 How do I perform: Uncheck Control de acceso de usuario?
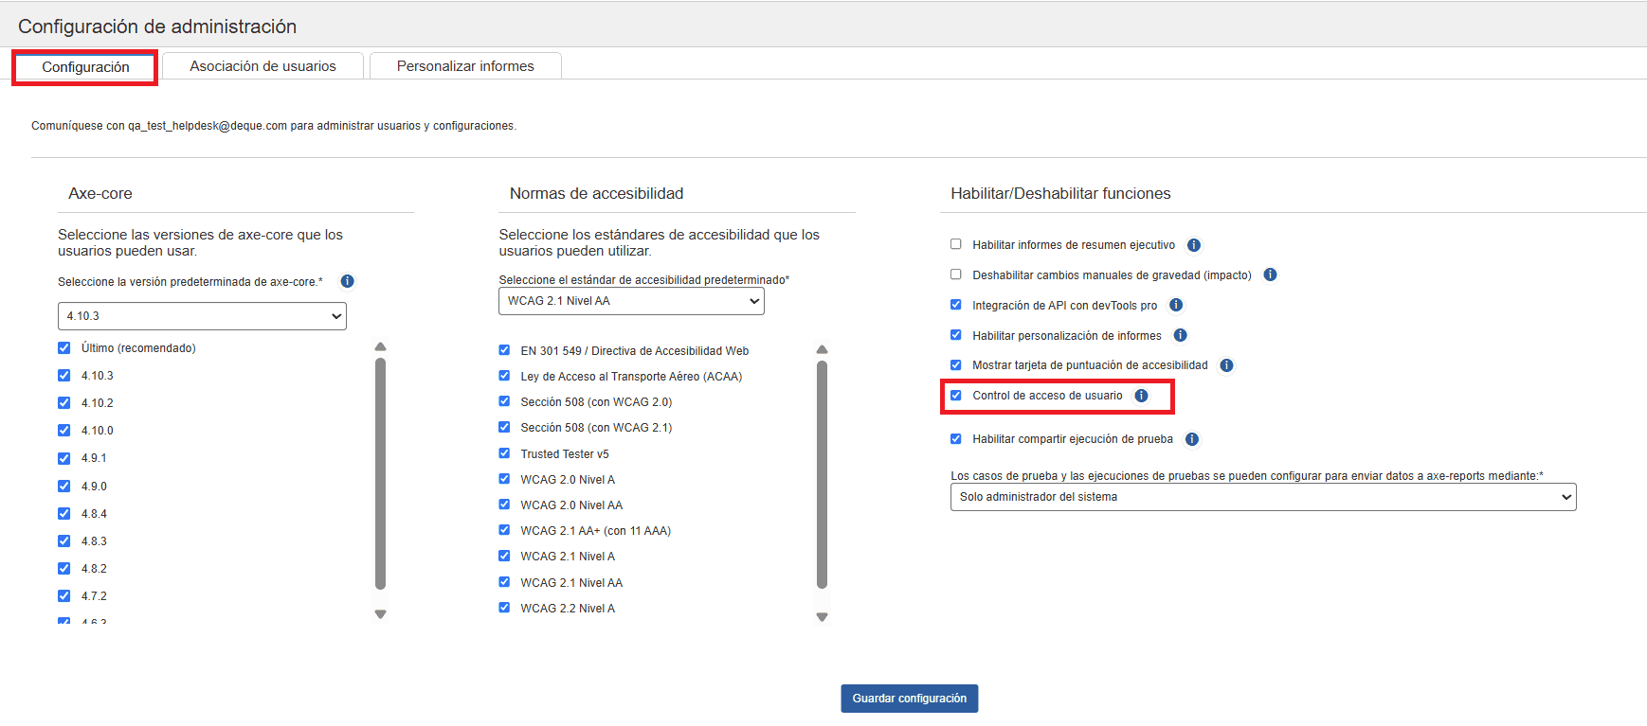[x=956, y=396]
